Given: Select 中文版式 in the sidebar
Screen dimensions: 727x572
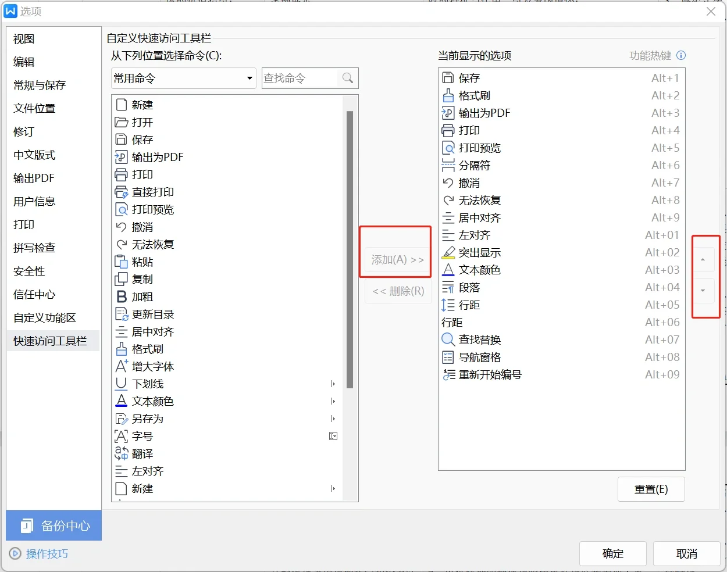Looking at the screenshot, I should coord(34,155).
